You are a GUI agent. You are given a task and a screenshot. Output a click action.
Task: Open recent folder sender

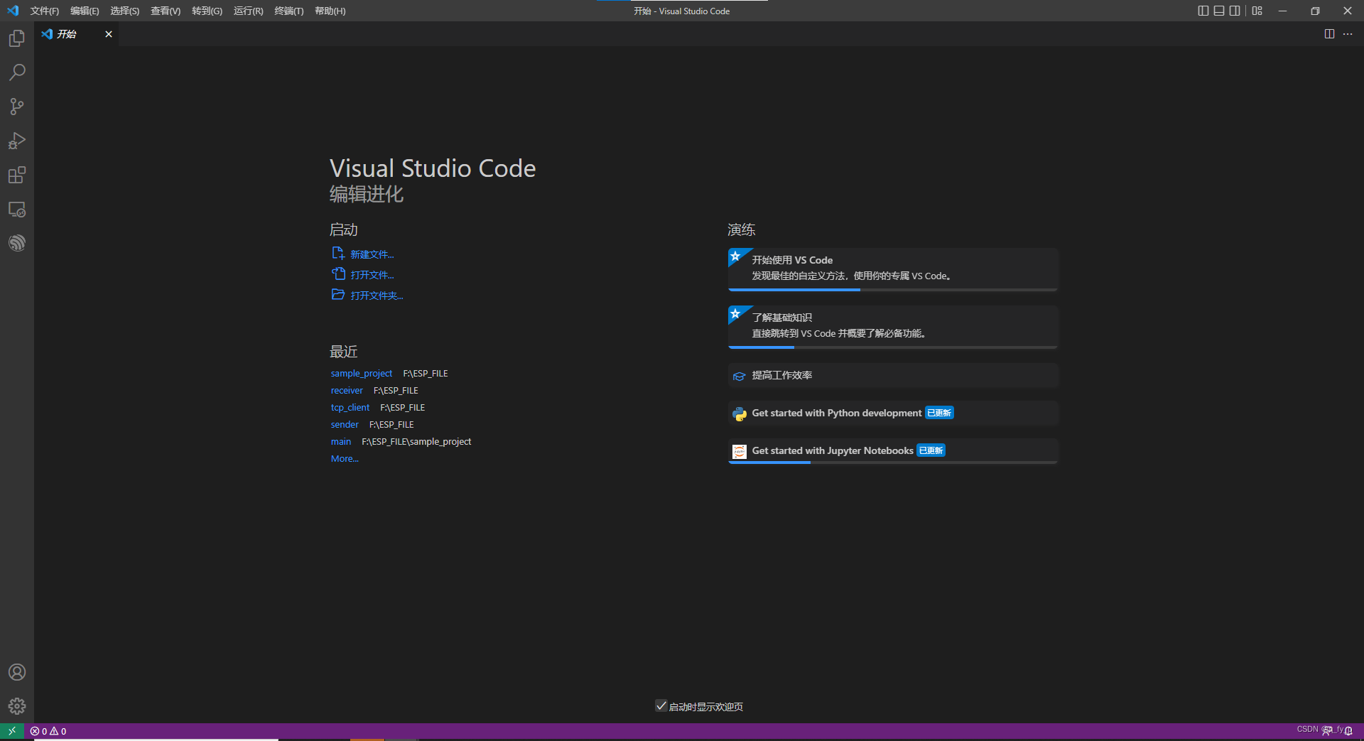[345, 424]
